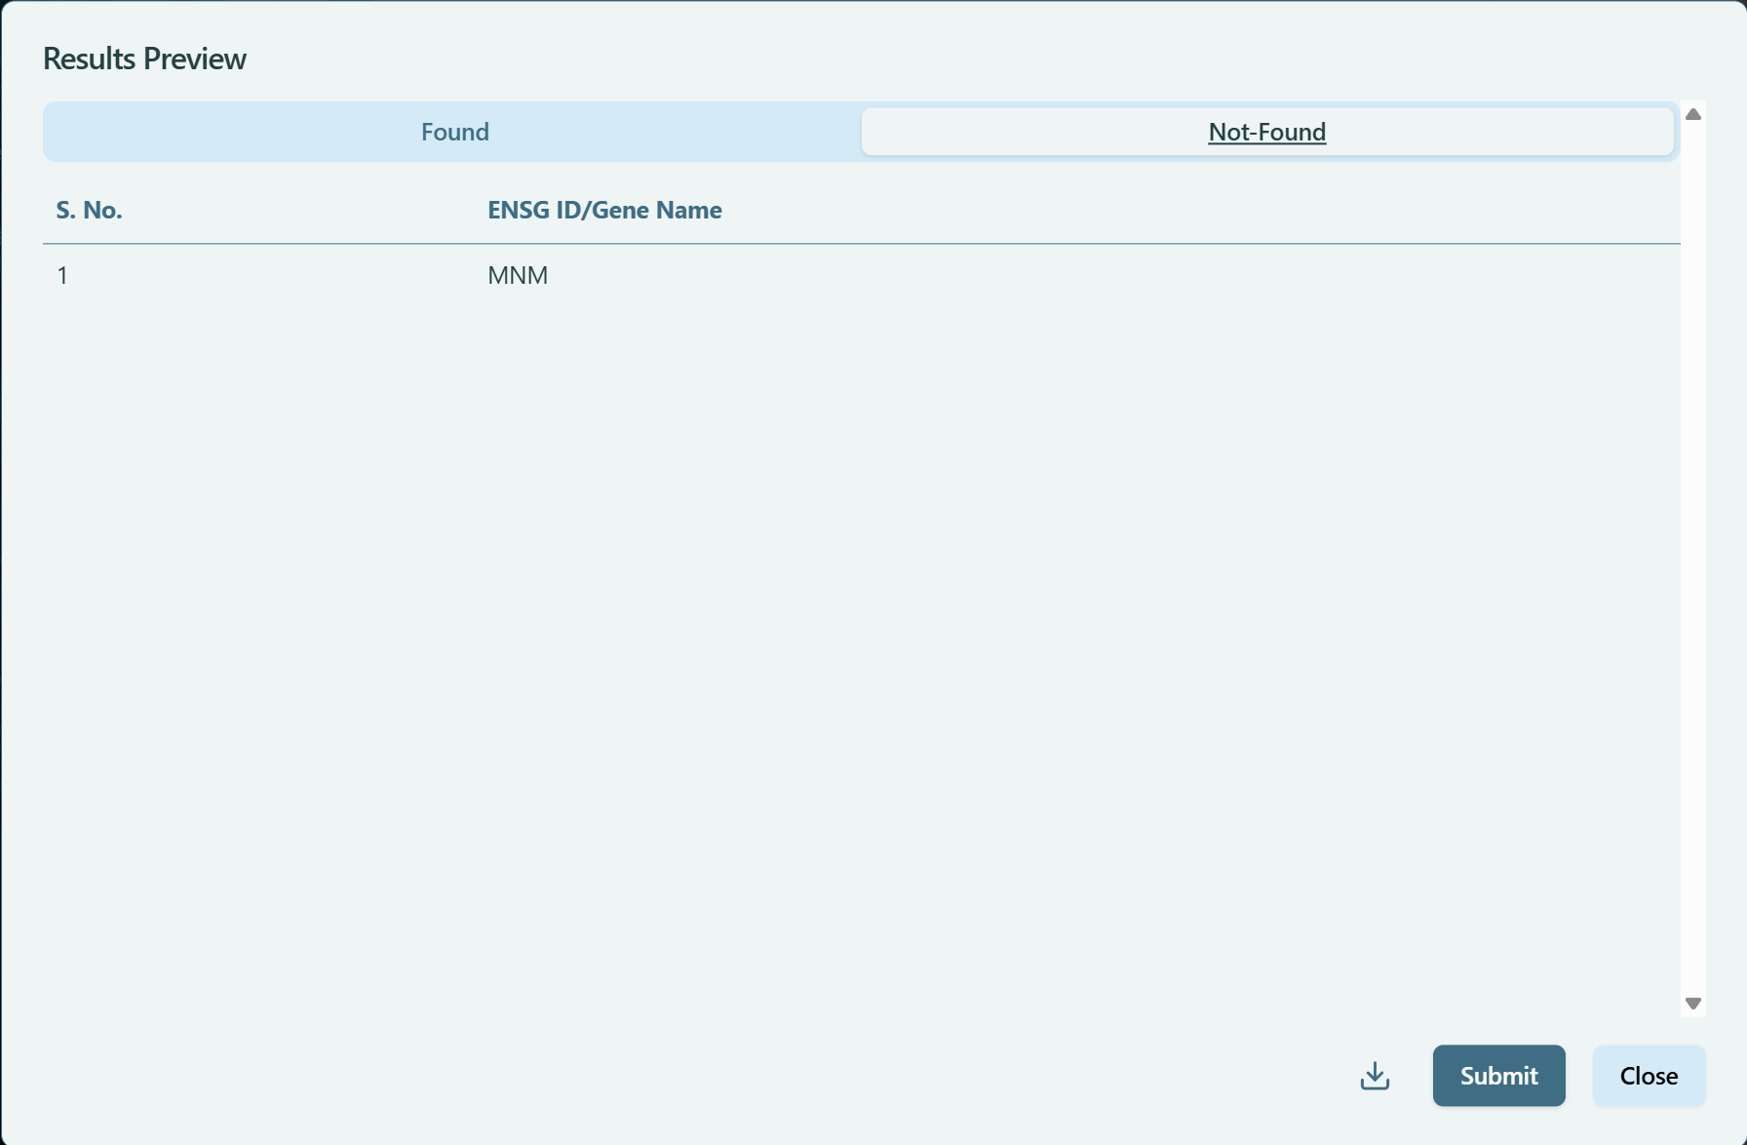The height and width of the screenshot is (1145, 1747).
Task: Close the Results Preview dialog
Action: 1649,1076
